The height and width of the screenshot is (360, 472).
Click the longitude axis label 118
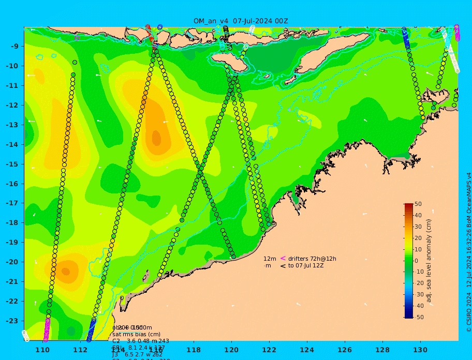pyautogui.click(x=194, y=350)
